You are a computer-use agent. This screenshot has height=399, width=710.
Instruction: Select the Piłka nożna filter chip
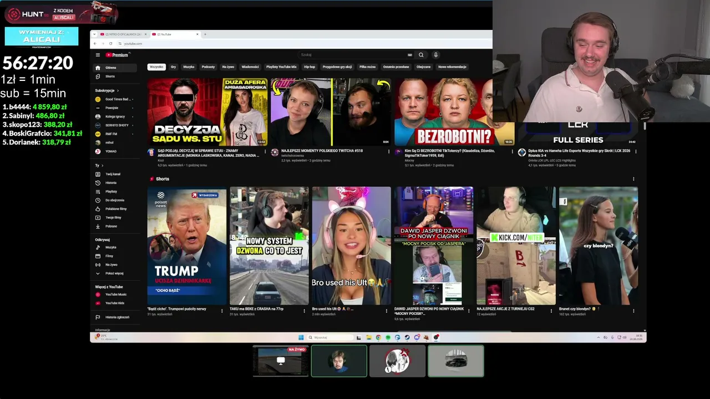pyautogui.click(x=367, y=67)
